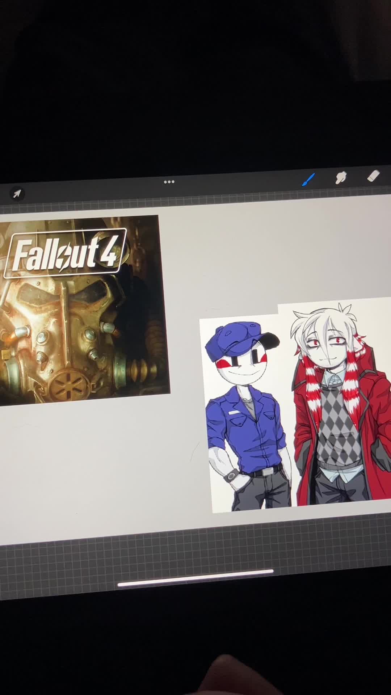The image size is (391, 695).
Task: Select the Smudge tool
Action: tap(341, 177)
